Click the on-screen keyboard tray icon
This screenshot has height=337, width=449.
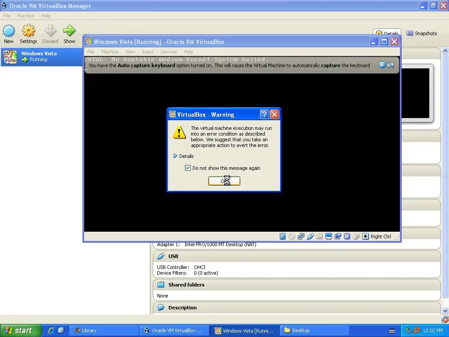click(392, 331)
